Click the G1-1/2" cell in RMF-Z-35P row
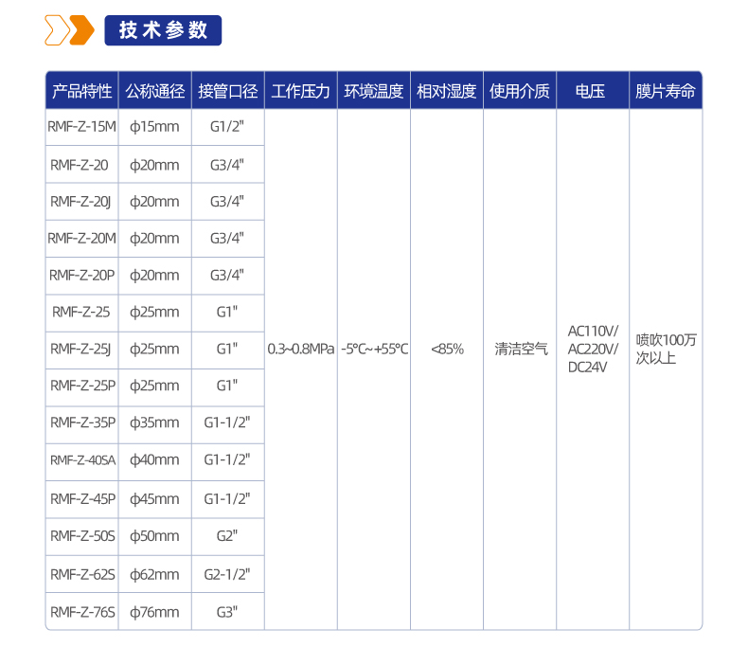This screenshot has height=647, width=748. [x=228, y=423]
